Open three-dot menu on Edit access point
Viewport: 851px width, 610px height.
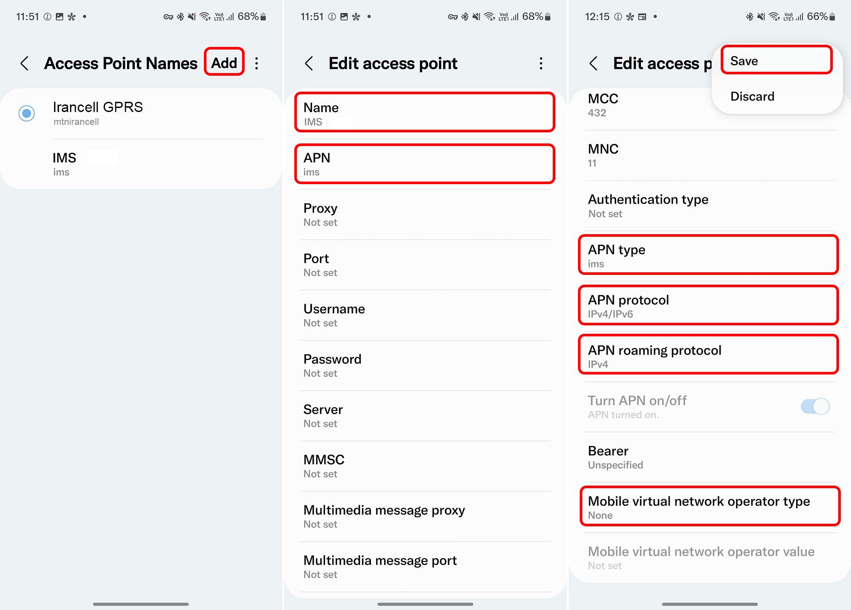541,63
